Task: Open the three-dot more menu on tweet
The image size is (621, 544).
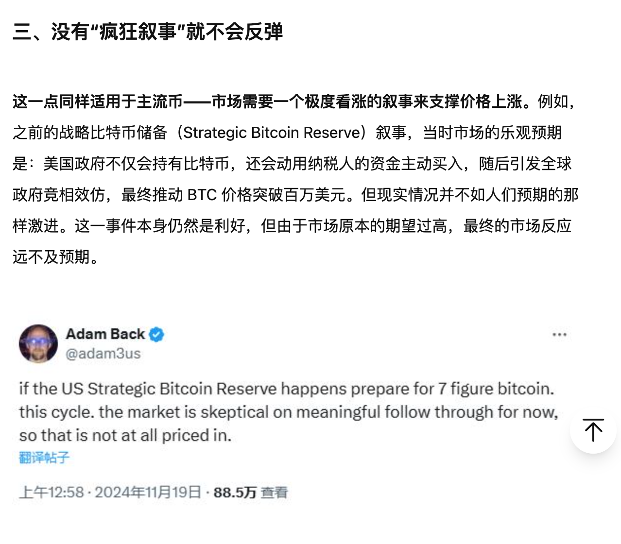Action: (559, 335)
